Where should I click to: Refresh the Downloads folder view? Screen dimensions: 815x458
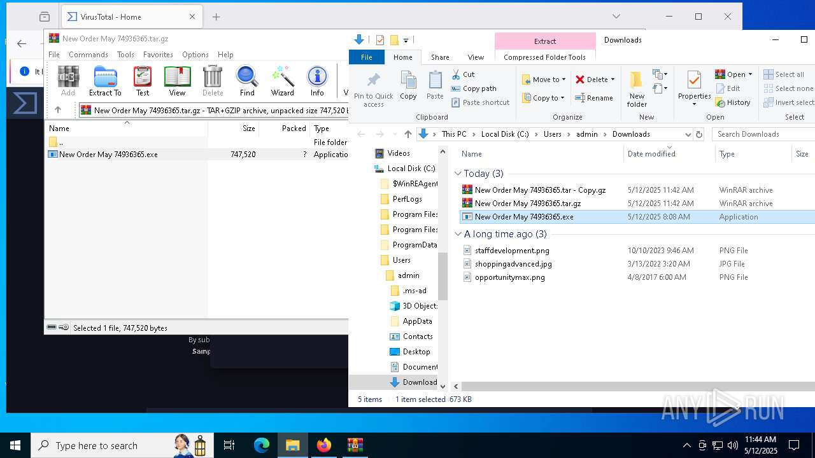699,134
